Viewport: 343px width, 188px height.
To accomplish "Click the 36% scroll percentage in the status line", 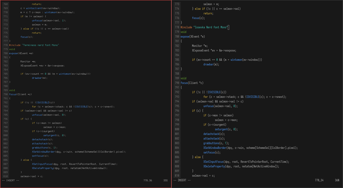I will click(337, 180).
